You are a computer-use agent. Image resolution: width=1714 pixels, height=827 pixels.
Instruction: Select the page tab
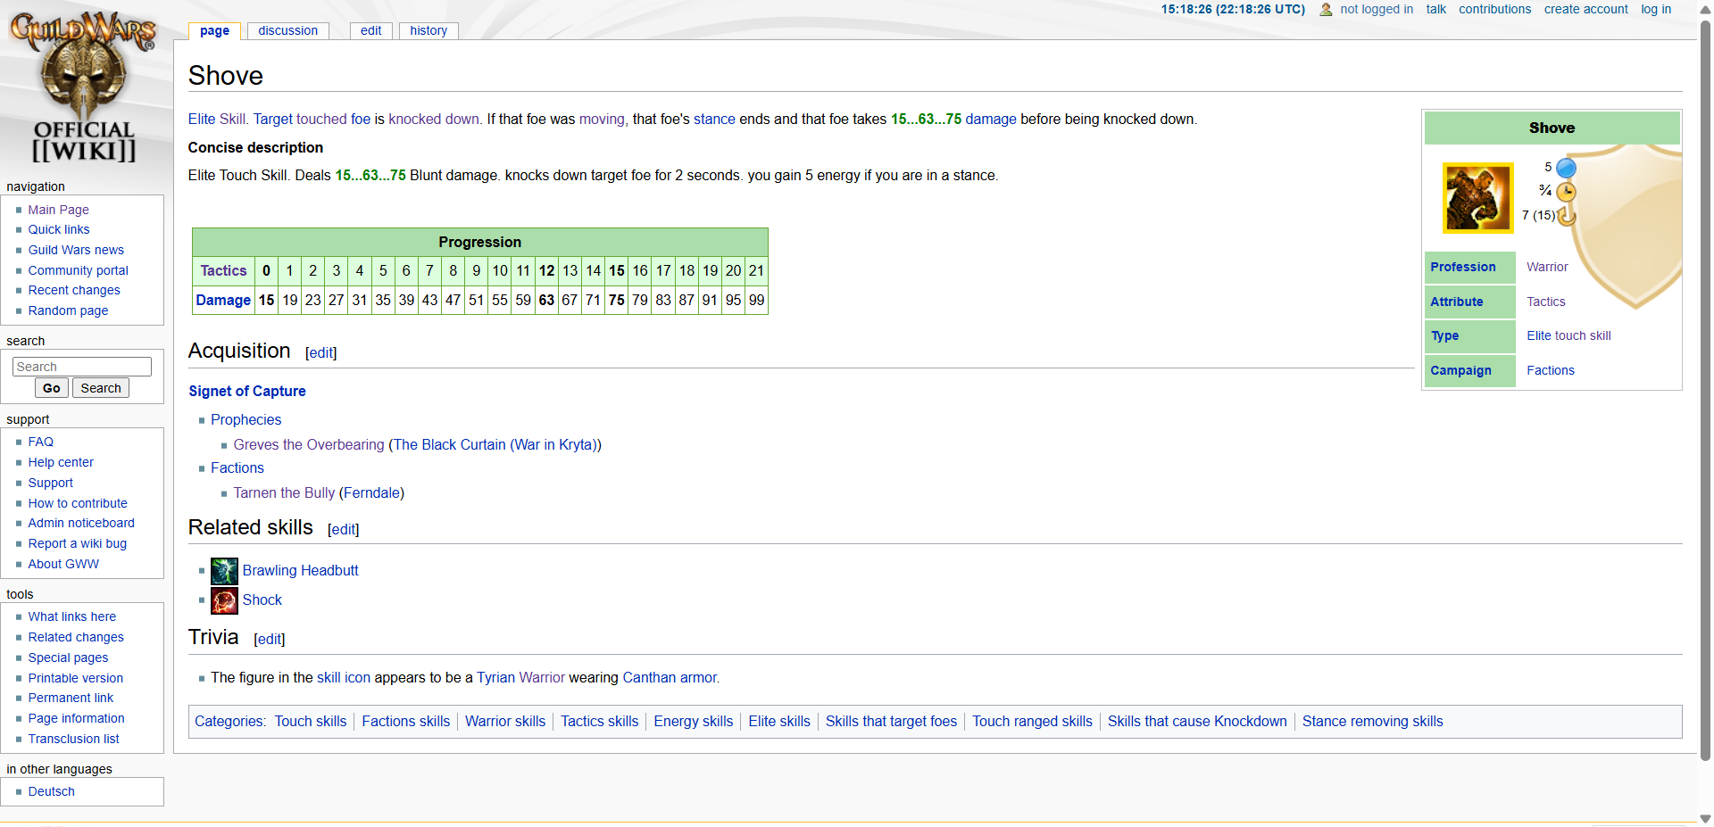click(x=214, y=30)
